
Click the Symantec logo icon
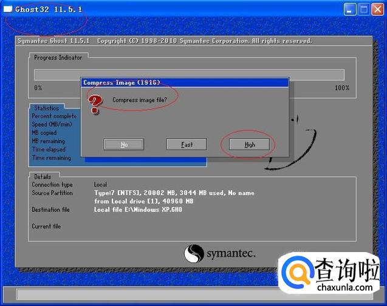pos(194,253)
